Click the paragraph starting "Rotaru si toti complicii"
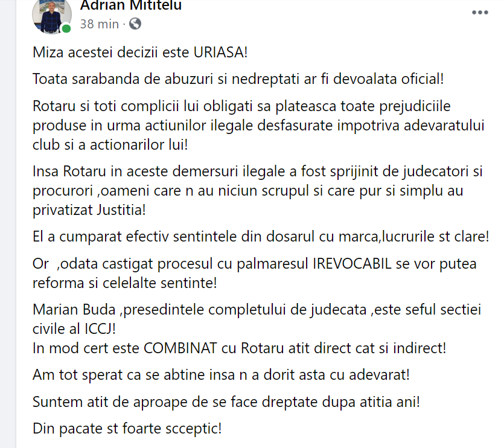This screenshot has width=504, height=448. pyautogui.click(x=258, y=126)
